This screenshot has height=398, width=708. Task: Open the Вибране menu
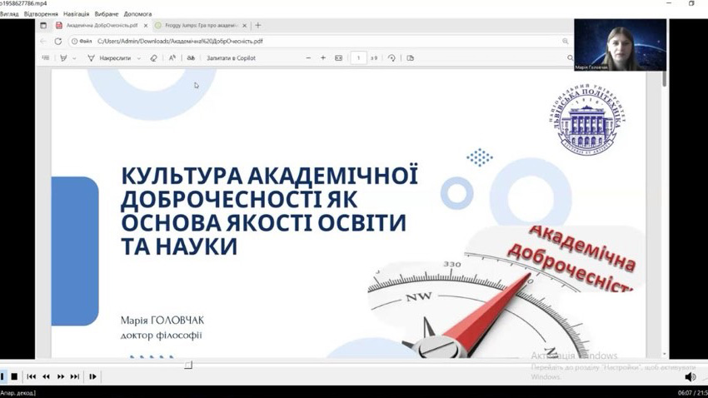(107, 14)
